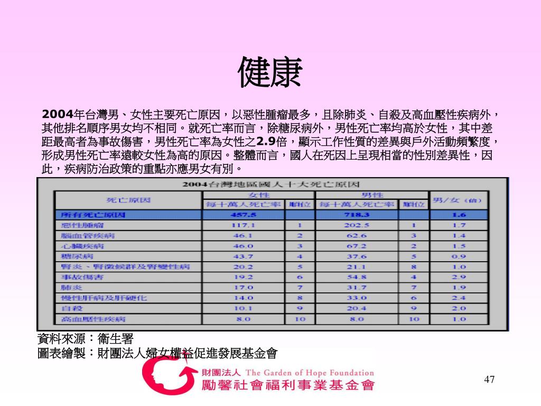The image size is (541, 406).
Task: Click the value 20.4 in 自殺 row
Action: (357, 308)
